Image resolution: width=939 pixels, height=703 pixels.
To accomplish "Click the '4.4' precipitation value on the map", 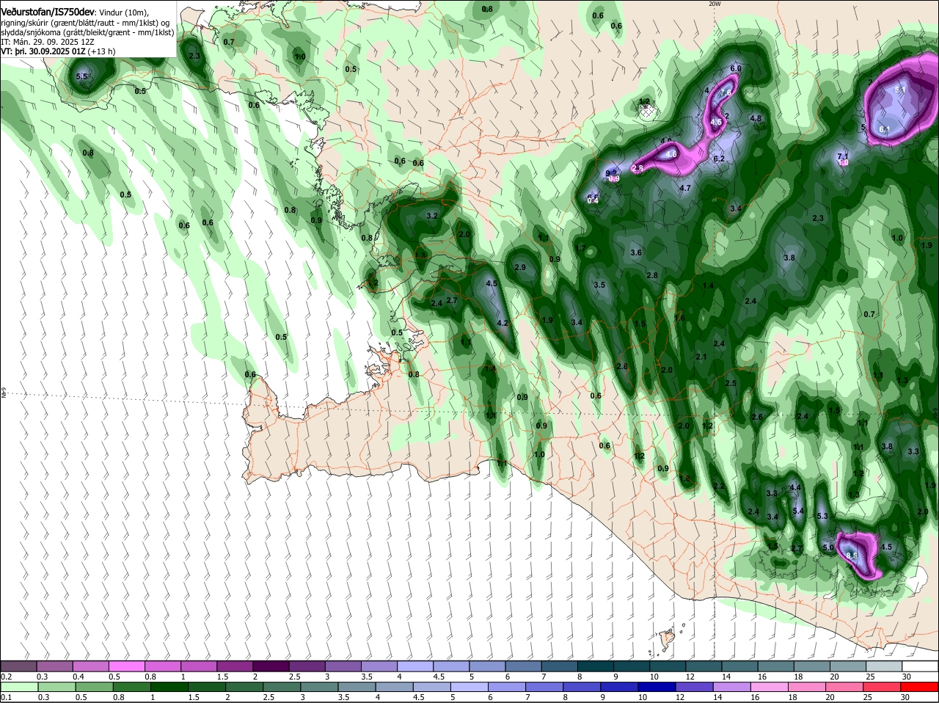I will [795, 487].
